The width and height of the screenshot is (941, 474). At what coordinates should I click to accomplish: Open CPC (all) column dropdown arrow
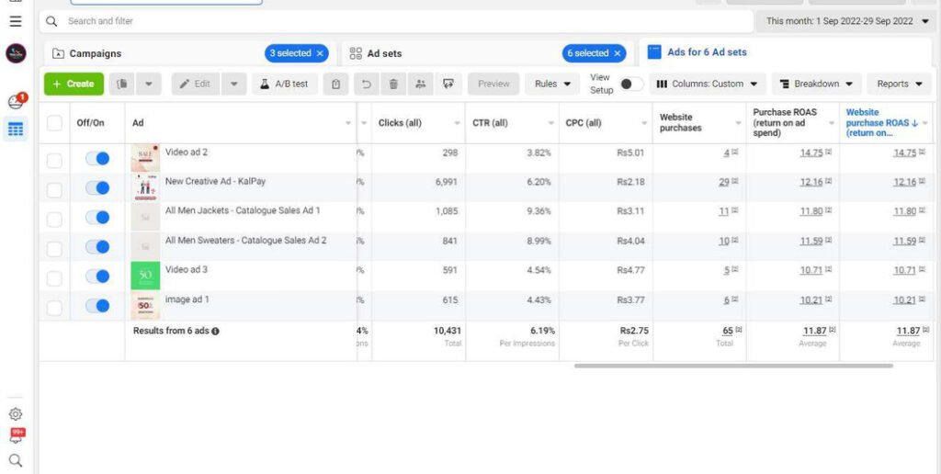[644, 123]
